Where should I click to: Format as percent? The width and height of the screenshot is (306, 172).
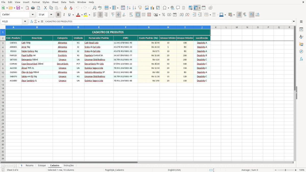coord(164,15)
